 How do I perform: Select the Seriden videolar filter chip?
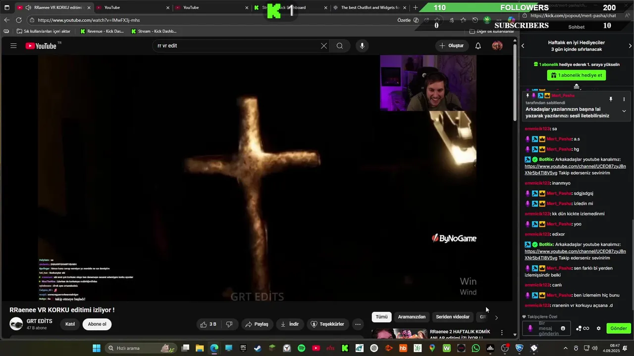(453, 317)
